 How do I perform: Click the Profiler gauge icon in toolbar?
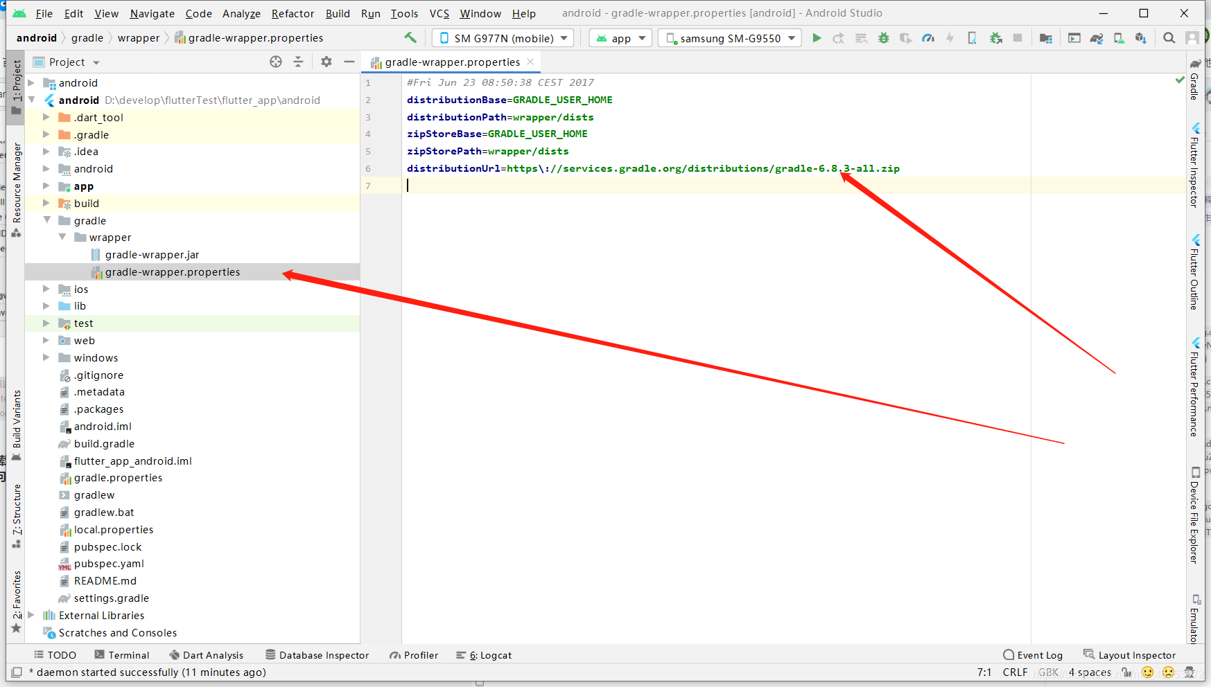(928, 38)
